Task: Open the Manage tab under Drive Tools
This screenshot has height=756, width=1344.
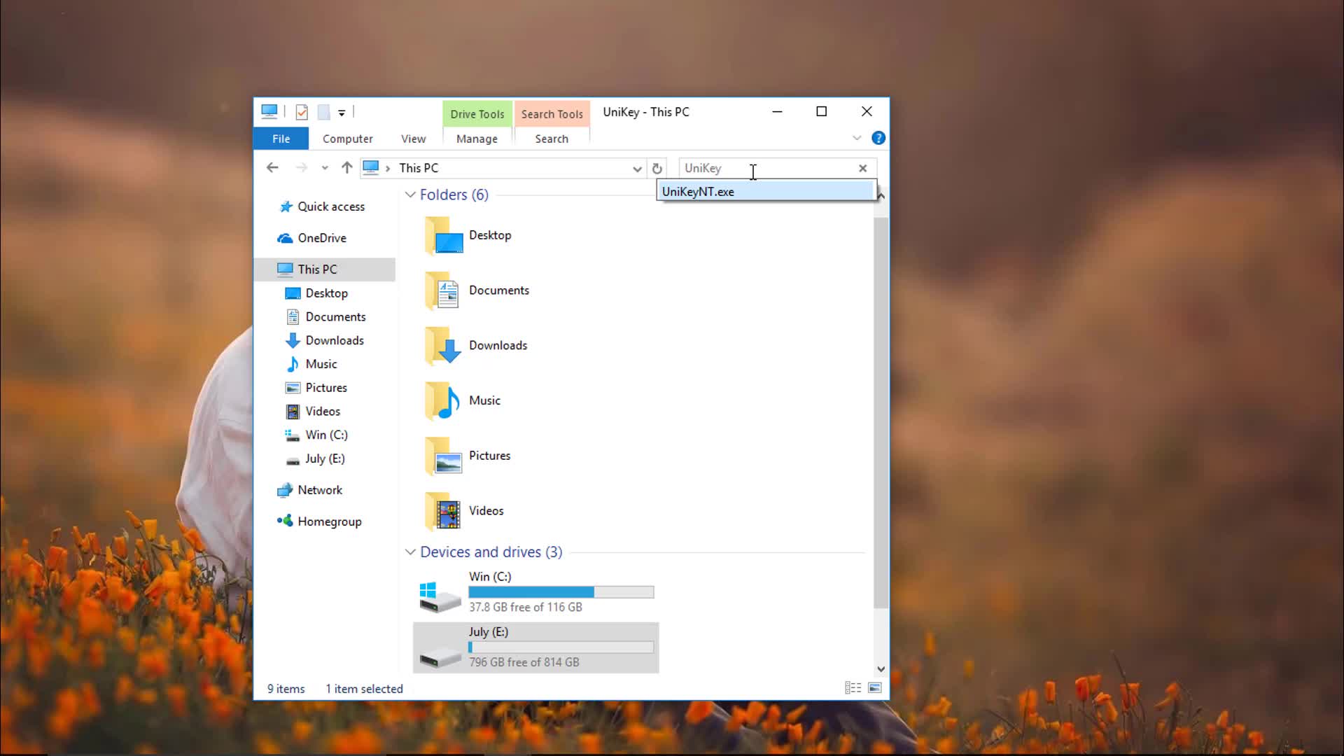Action: click(477, 139)
